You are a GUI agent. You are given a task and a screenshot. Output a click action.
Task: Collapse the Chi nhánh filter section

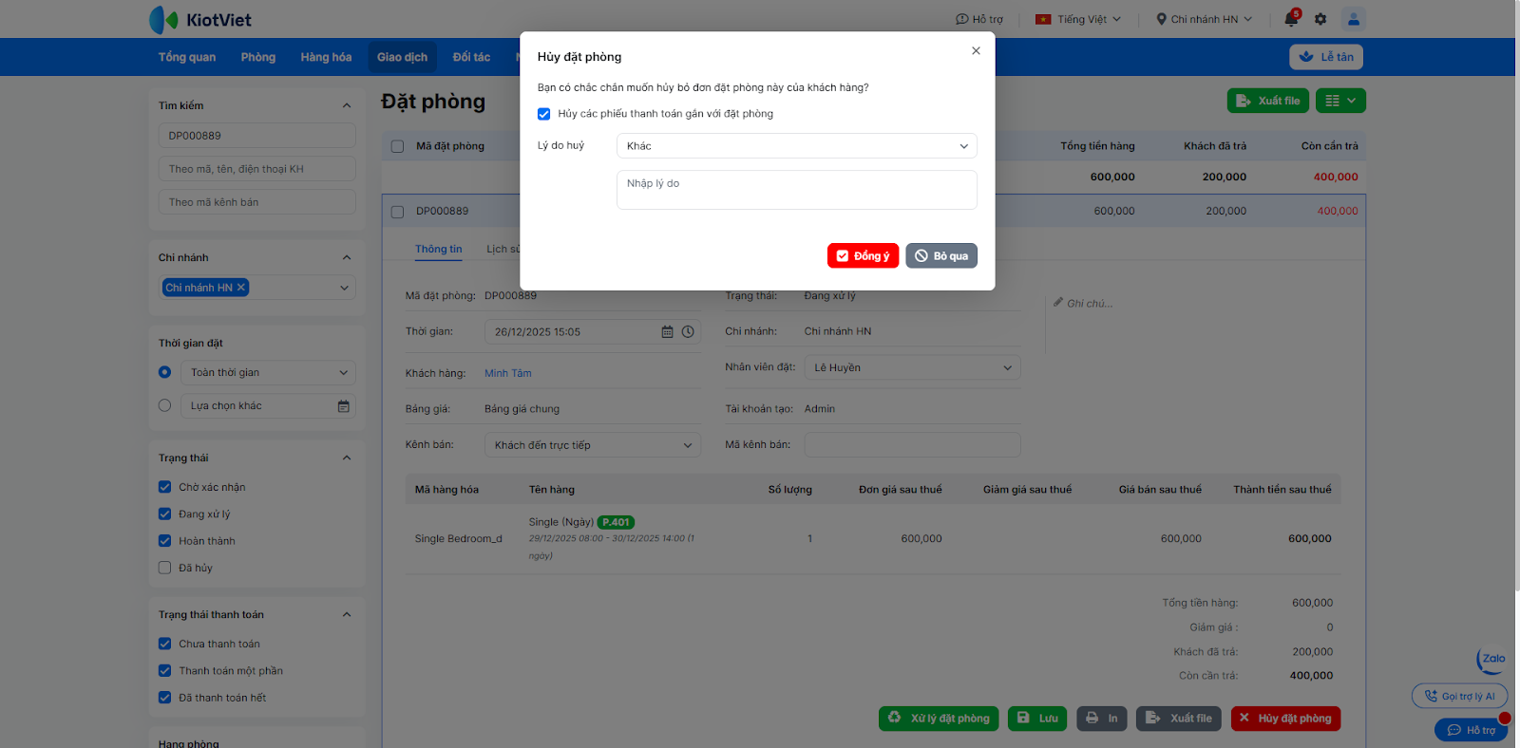point(347,257)
